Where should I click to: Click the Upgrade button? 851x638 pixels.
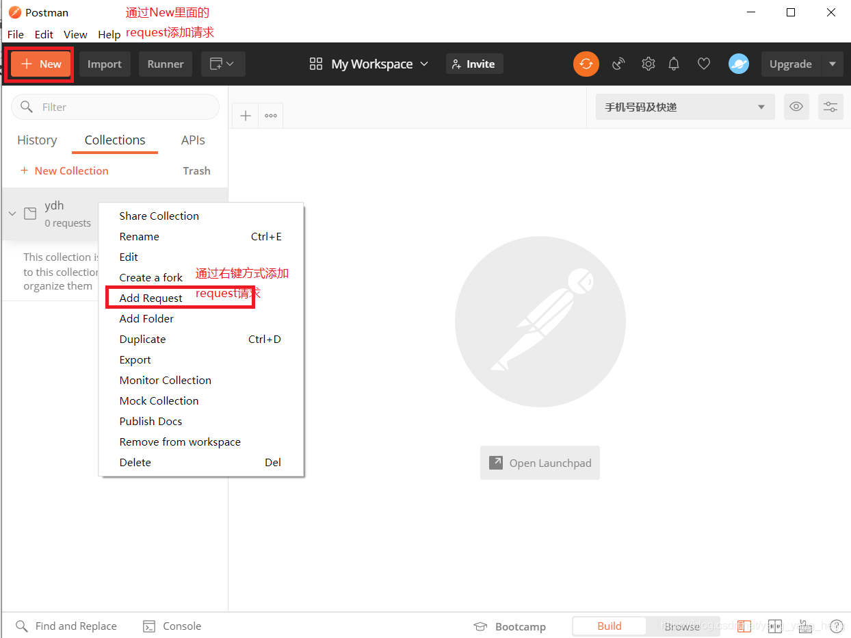(x=791, y=64)
